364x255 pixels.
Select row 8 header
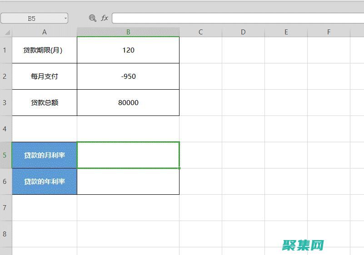(x=5, y=234)
